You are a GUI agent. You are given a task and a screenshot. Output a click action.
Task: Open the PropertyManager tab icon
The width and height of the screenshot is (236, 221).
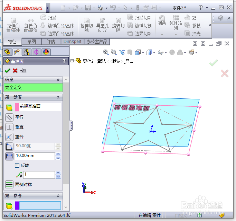17,52
